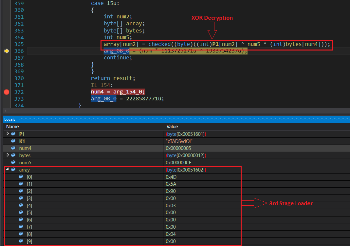Screen dimensions: 350x246
Task: Click the left arrow of the horizontal scrollbar
Action: pos(5,111)
